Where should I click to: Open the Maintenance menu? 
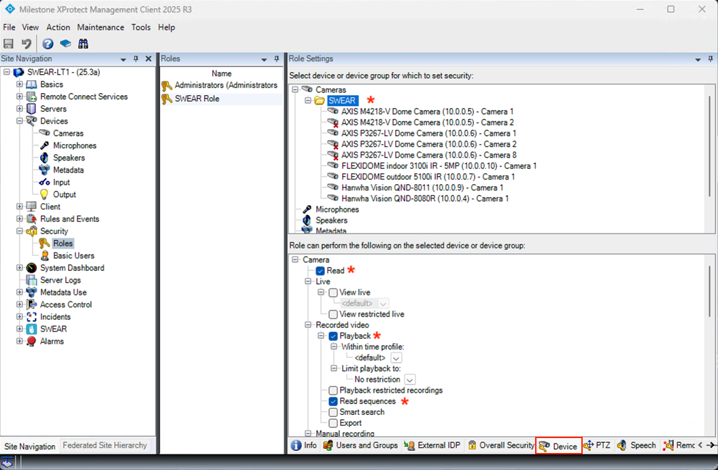tap(101, 27)
